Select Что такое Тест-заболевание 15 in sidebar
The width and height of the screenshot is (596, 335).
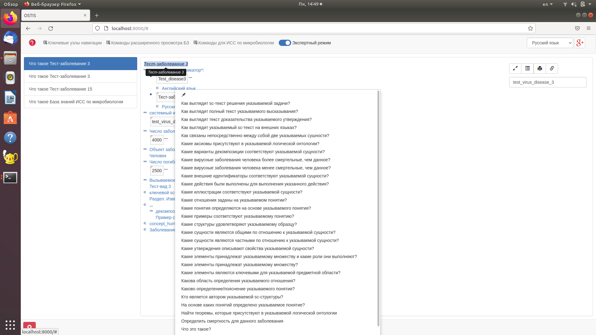(x=60, y=89)
